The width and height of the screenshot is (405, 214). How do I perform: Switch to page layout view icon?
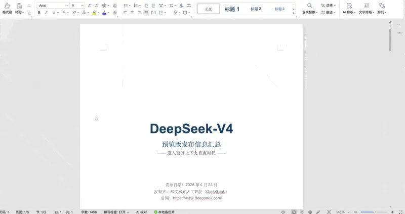(x=294, y=212)
